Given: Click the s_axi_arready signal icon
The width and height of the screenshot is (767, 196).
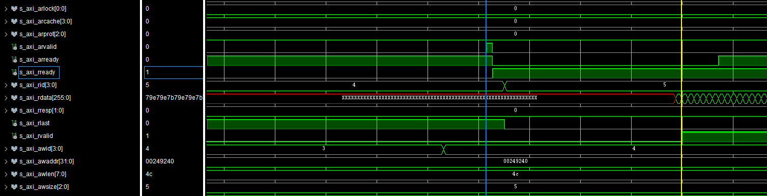Looking at the screenshot, I should (14, 60).
